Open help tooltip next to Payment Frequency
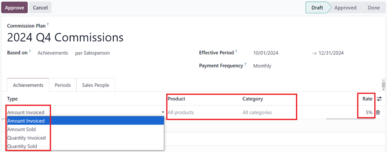Image resolution: width=387 pixels, height=152 pixels. tap(245, 64)
